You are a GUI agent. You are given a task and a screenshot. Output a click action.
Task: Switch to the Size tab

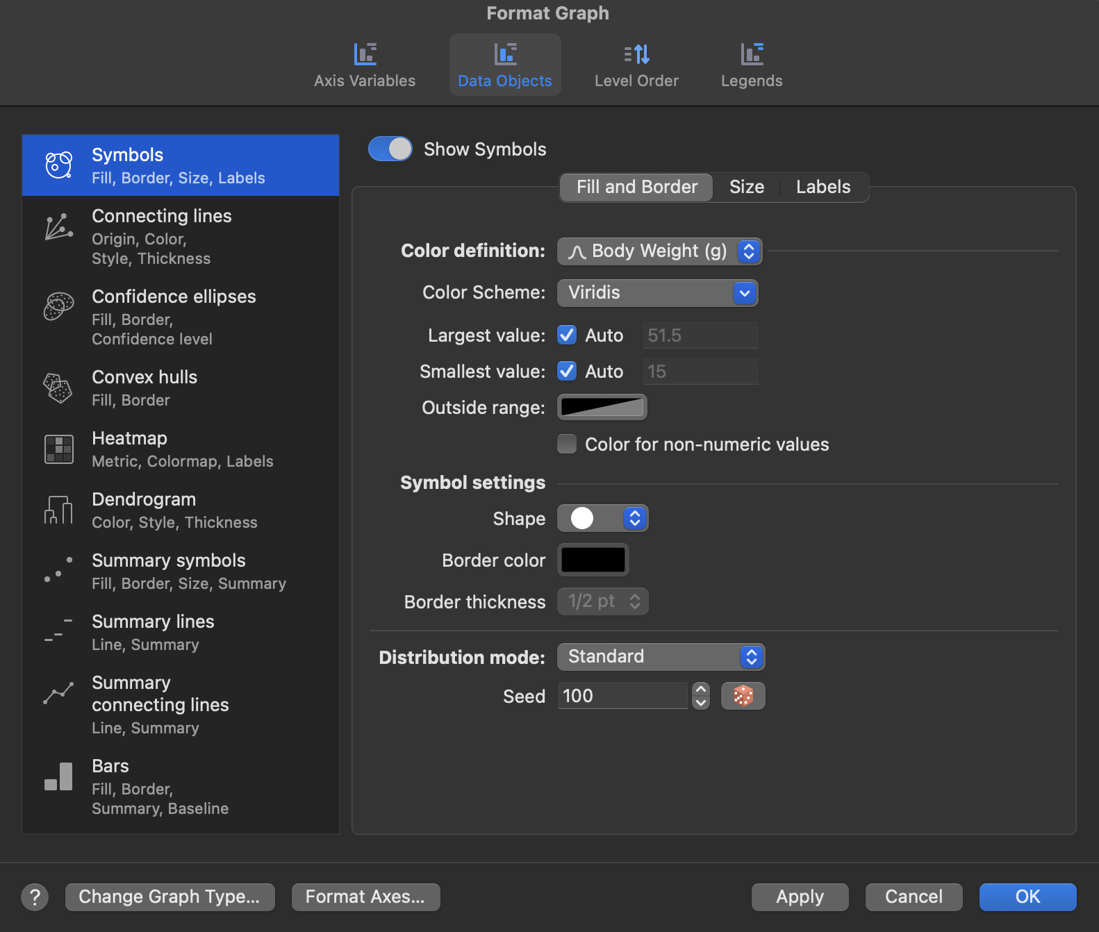(747, 187)
